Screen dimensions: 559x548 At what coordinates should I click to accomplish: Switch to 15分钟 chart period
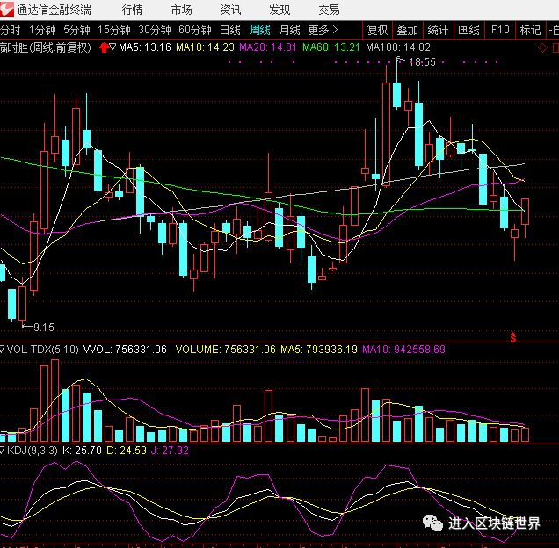114,30
